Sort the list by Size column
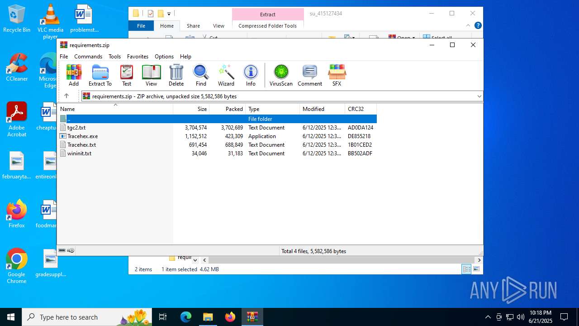This screenshot has width=579, height=326. coord(191,109)
